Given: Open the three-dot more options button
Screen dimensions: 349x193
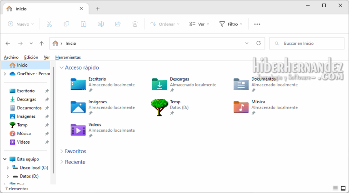Looking at the screenshot, I should pos(257,24).
